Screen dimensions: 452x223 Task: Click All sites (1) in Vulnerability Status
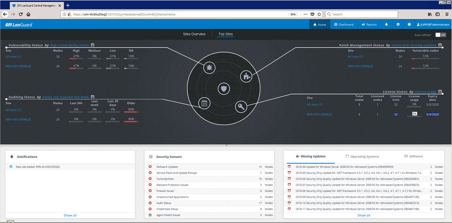coord(13,57)
